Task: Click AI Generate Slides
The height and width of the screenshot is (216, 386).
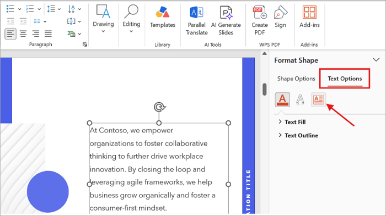Action: 226,20
